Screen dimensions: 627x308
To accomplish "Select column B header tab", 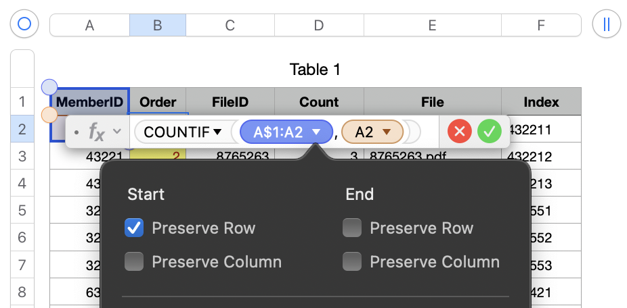I will click(x=157, y=26).
